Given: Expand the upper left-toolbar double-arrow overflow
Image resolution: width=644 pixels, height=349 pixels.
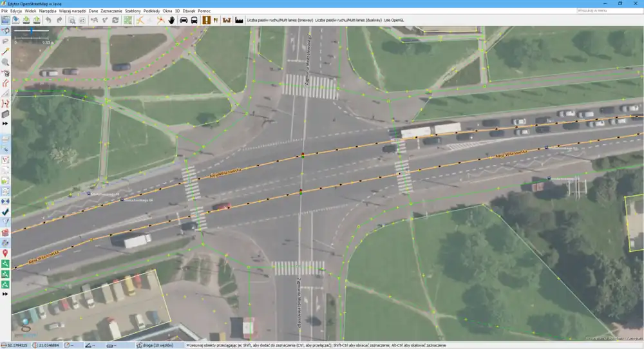Looking at the screenshot, I should (x=5, y=122).
